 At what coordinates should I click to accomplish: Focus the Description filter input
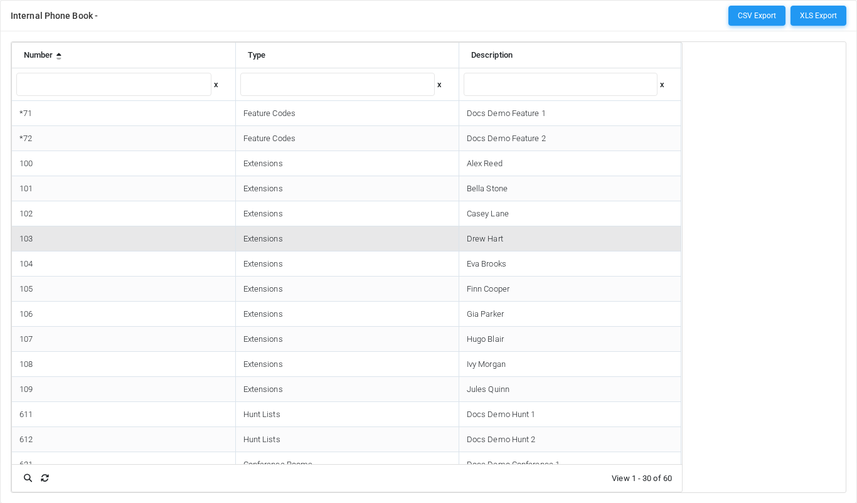(560, 85)
